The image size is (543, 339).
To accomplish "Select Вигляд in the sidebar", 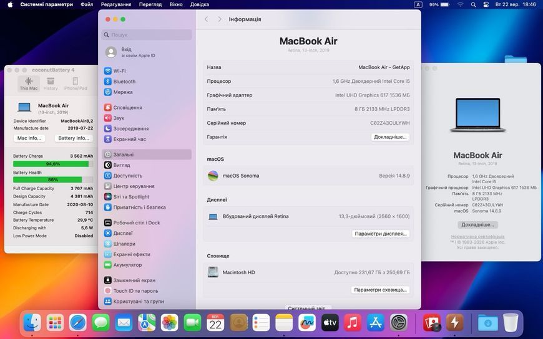I will pos(147,165).
